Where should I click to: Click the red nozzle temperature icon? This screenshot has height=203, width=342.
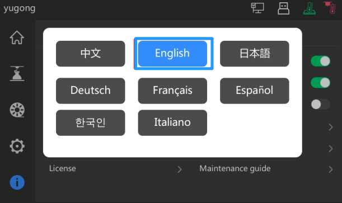coord(330,8)
